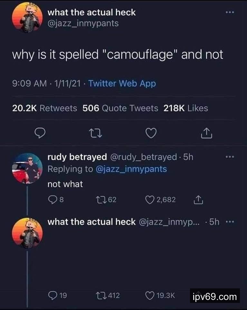Image resolution: width=247 pixels, height=310 pixels.
Task: Share rudy betrayed's reply tweet
Action: [x=198, y=200]
